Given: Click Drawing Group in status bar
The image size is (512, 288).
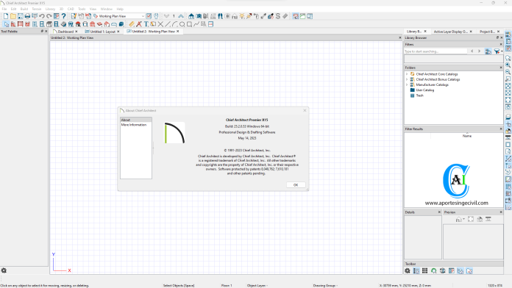Looking at the screenshot, I should tap(325, 285).
